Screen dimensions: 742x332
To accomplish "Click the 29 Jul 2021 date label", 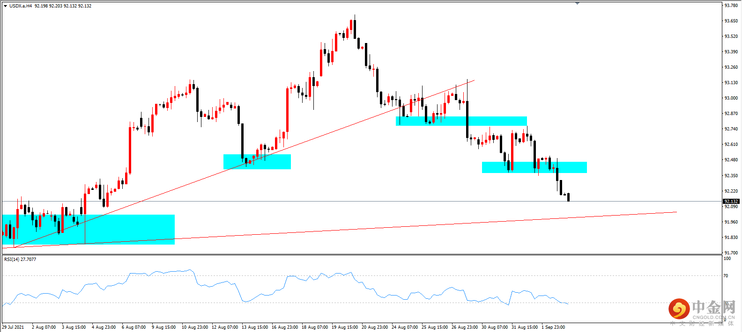I will (13, 327).
